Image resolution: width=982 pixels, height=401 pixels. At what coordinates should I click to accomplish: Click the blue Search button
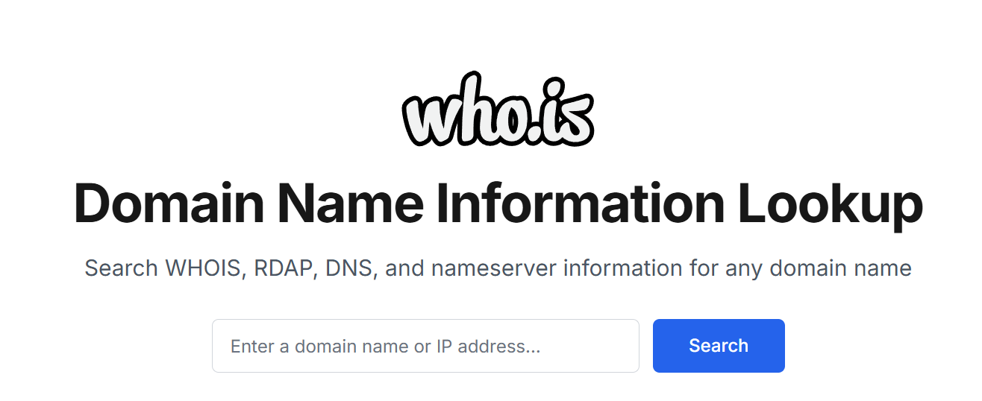coord(719,346)
